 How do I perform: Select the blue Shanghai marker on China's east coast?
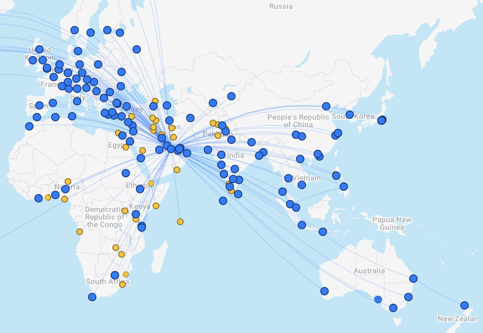point(338,133)
